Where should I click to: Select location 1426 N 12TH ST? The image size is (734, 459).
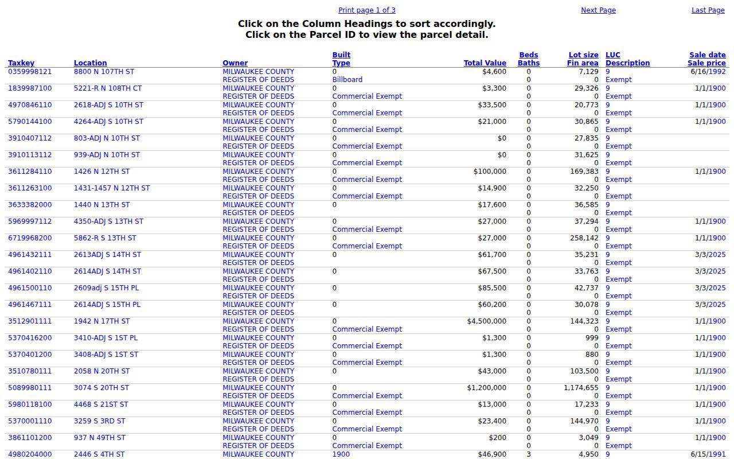click(101, 172)
